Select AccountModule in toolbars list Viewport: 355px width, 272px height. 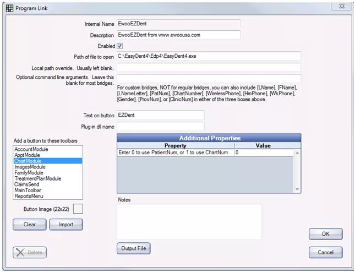tap(48, 149)
